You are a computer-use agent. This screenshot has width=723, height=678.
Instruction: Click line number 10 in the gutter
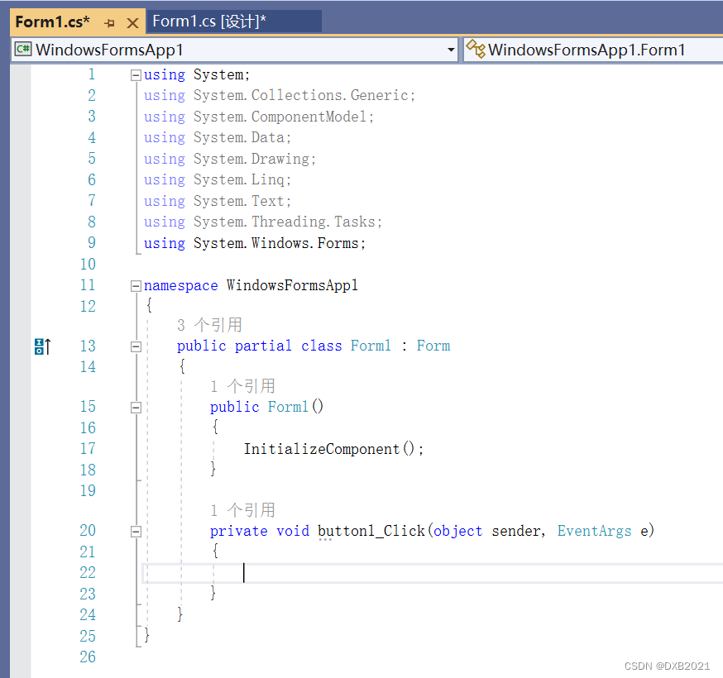(x=88, y=264)
